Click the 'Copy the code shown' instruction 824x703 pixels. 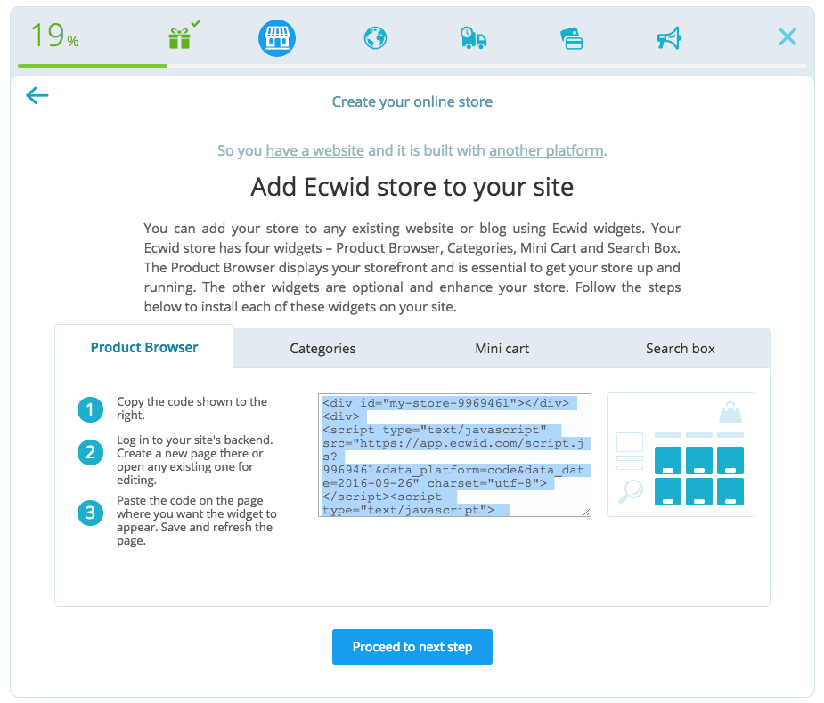click(x=192, y=408)
